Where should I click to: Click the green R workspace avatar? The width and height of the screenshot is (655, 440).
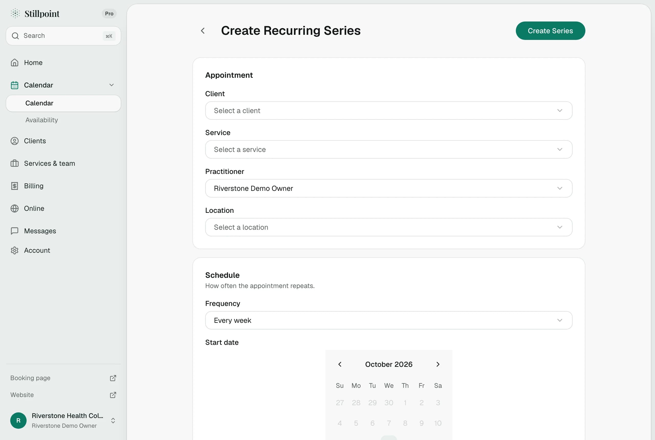point(18,420)
